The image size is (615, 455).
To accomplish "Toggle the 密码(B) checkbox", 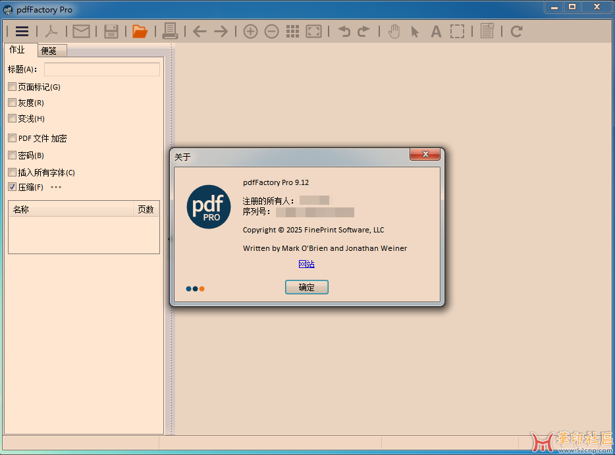I will [x=12, y=155].
